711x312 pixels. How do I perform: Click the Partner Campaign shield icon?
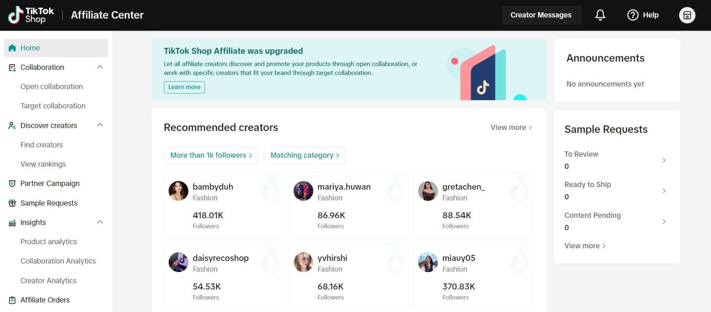pyautogui.click(x=12, y=184)
